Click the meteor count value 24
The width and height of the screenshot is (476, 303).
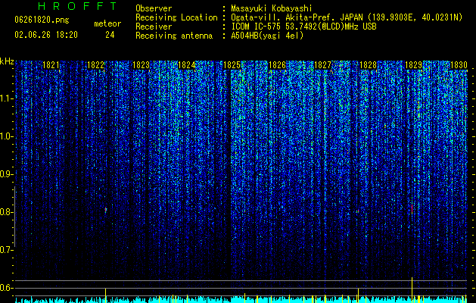pyautogui.click(x=110, y=35)
